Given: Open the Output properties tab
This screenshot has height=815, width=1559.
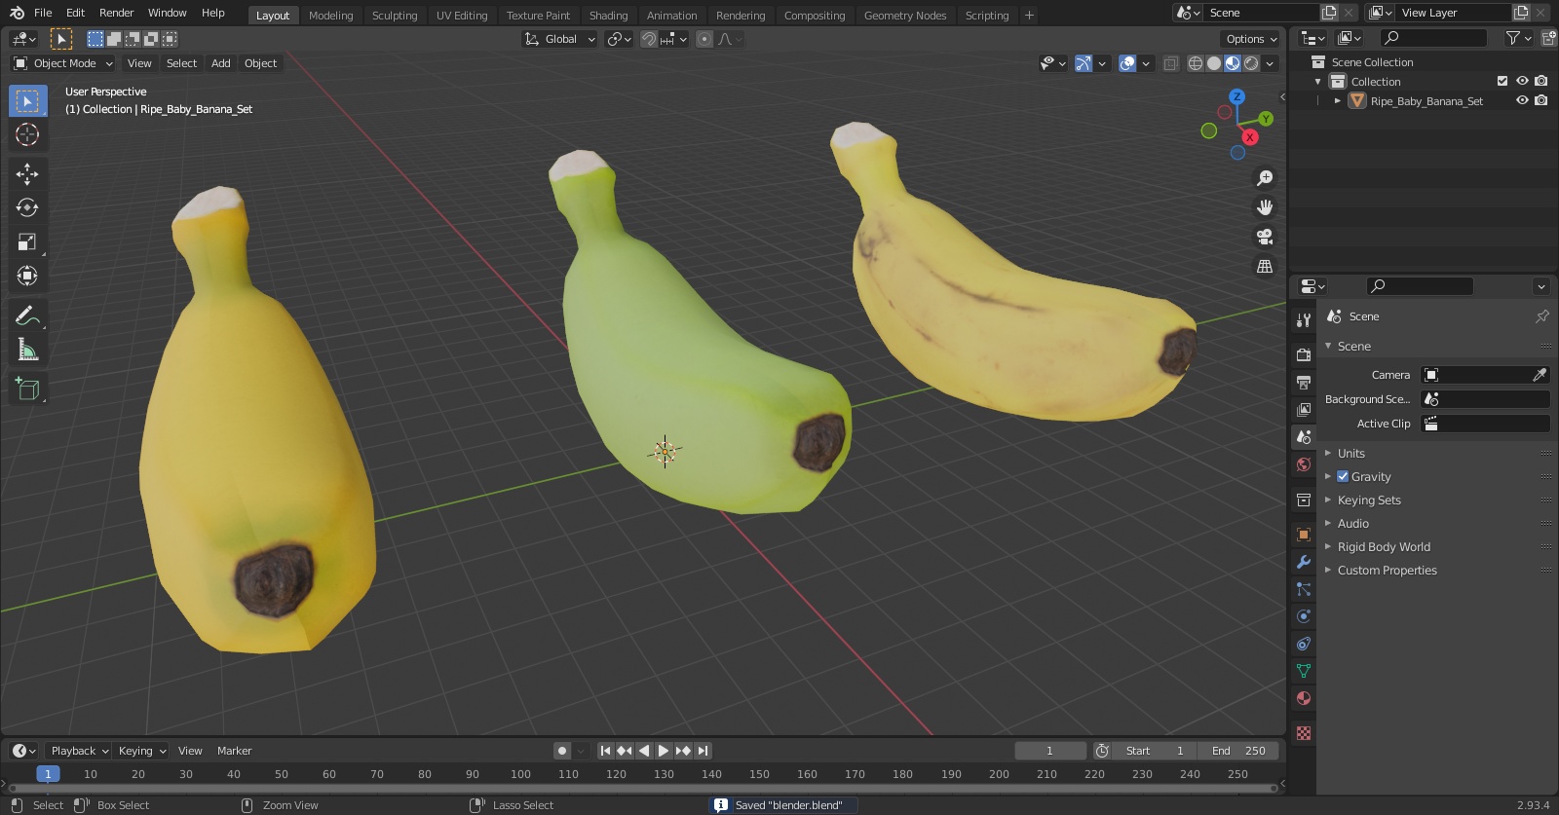Looking at the screenshot, I should (1303, 383).
